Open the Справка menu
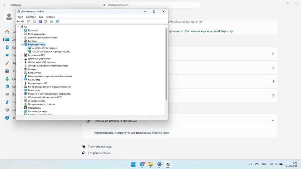 click(50, 17)
